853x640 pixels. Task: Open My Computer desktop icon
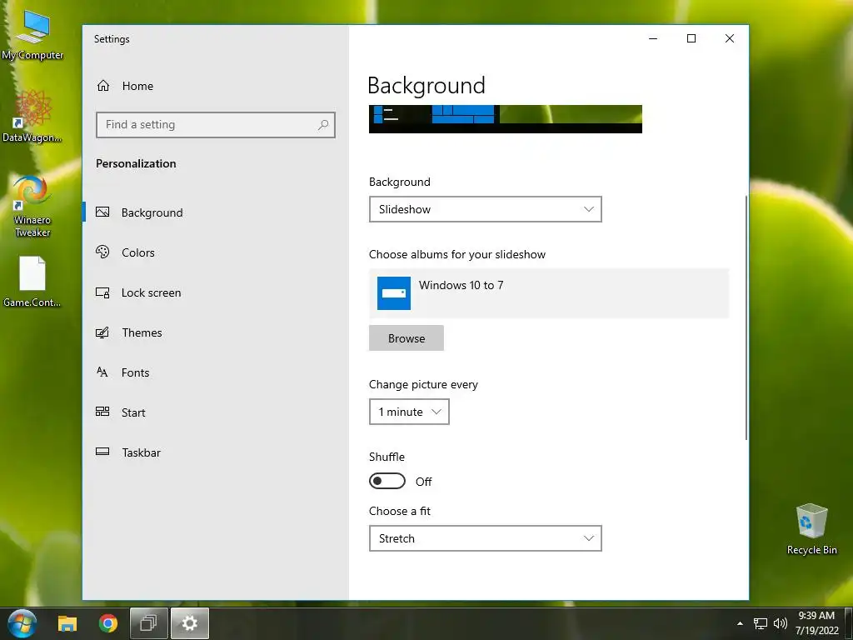[32, 35]
